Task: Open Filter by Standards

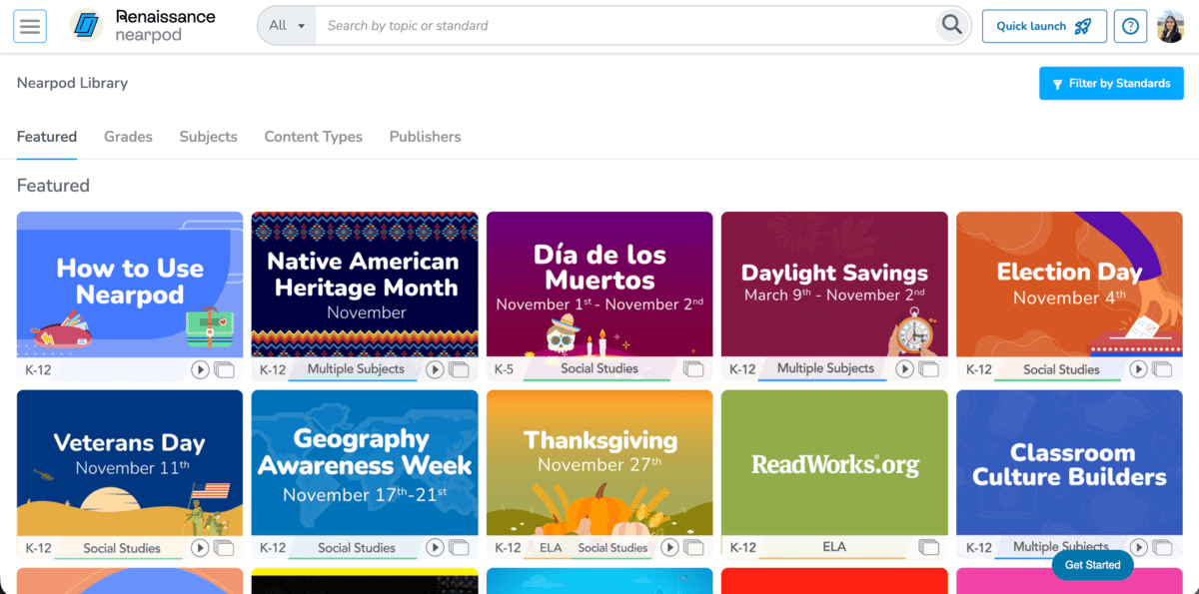Action: click(1111, 83)
